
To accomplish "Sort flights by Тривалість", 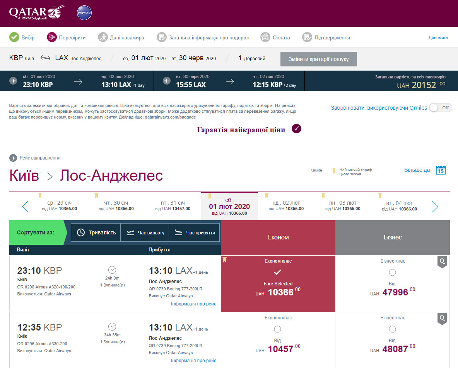I will pos(96,232).
